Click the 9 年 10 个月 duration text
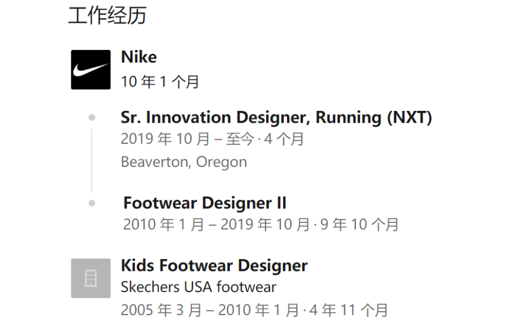Viewport: 530px width, 331px height. point(360,225)
